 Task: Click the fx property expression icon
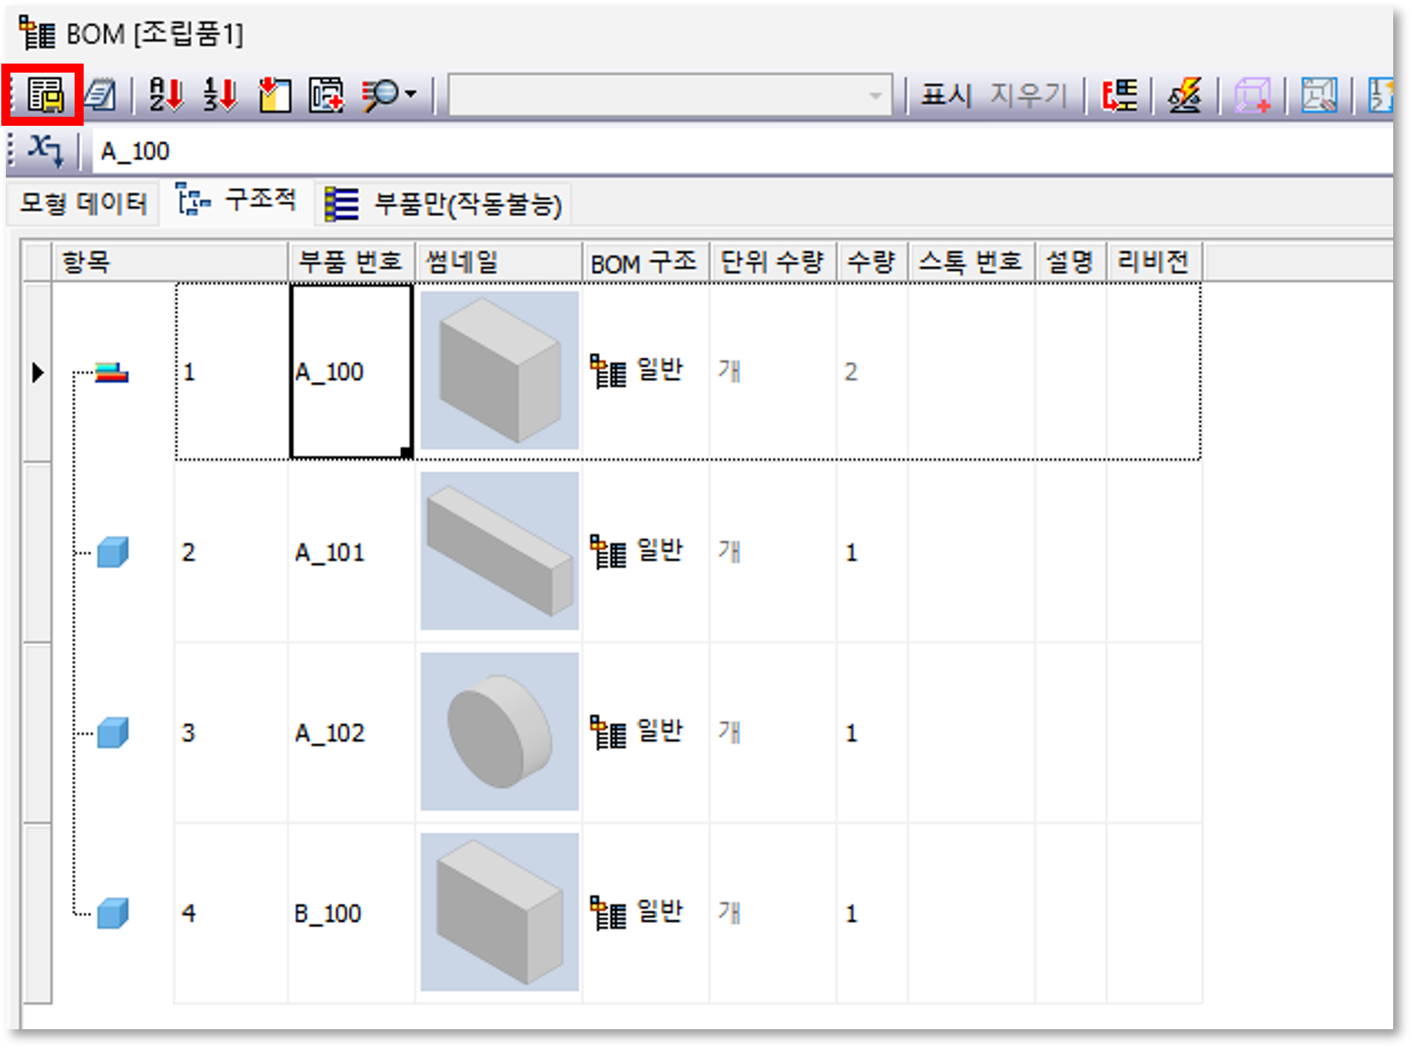click(45, 150)
